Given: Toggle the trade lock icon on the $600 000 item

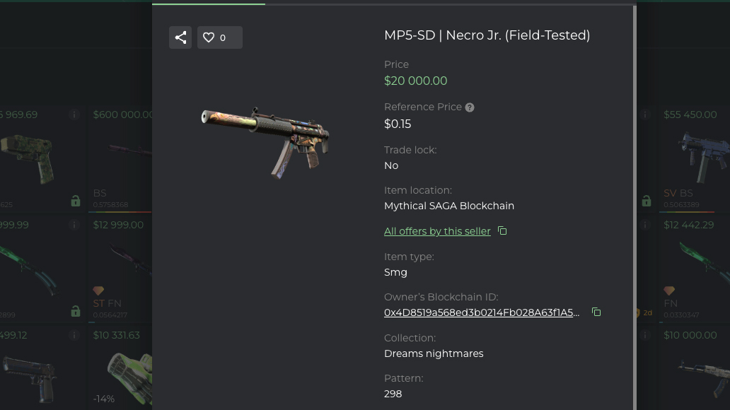Looking at the screenshot, I should point(76,201).
